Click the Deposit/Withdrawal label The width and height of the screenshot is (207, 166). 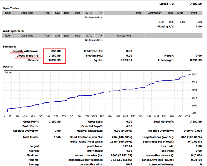[26, 51]
